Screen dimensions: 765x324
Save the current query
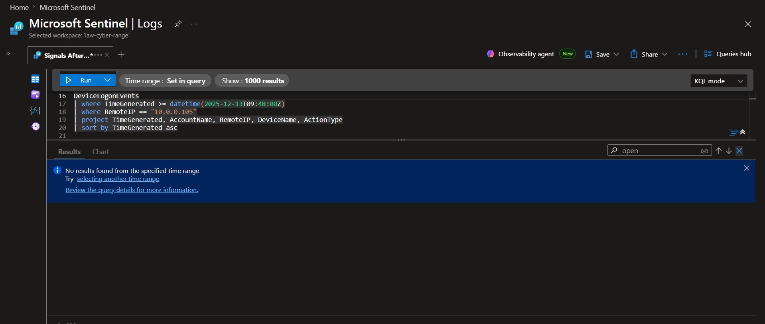coord(597,54)
